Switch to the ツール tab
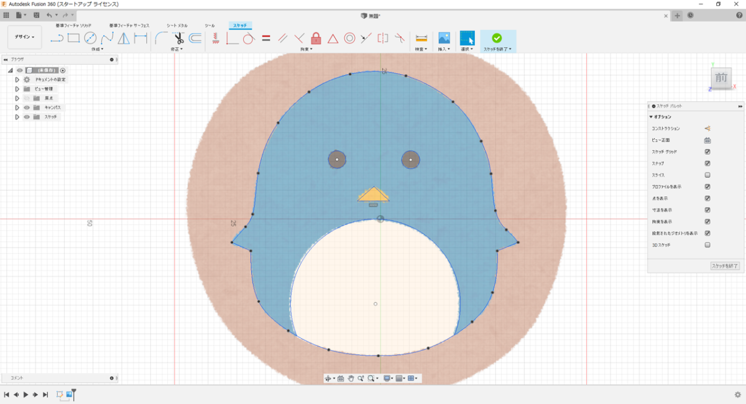This screenshot has width=746, height=404. point(210,25)
